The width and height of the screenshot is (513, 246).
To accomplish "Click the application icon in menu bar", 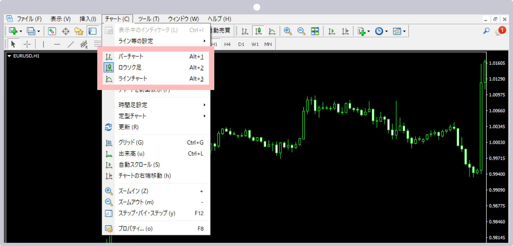I will coord(10,19).
